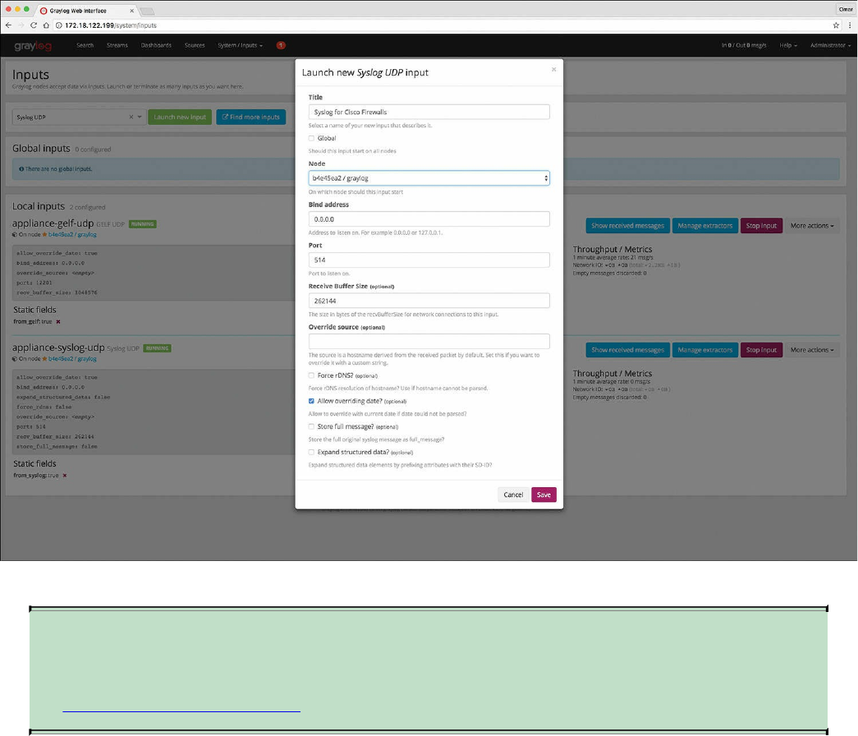Check the Force rDNS option
This screenshot has height=736, width=858.
tap(311, 375)
